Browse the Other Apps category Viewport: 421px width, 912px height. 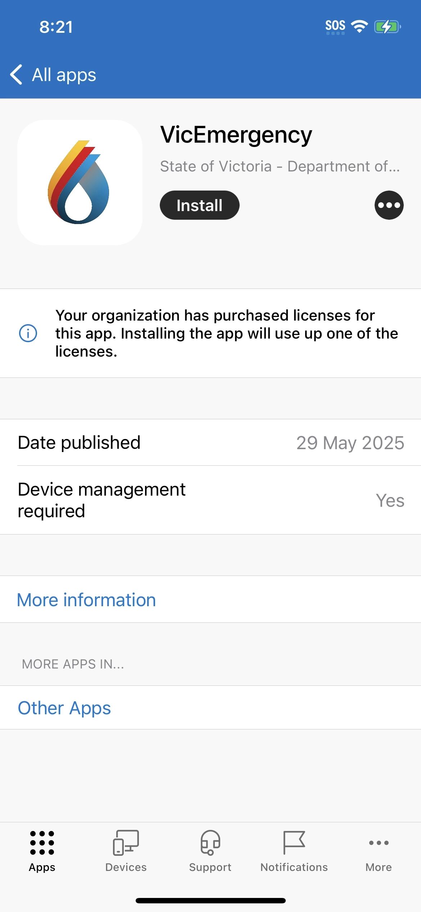(x=64, y=708)
